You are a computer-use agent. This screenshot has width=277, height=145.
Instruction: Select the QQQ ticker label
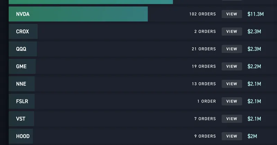[x=21, y=49]
